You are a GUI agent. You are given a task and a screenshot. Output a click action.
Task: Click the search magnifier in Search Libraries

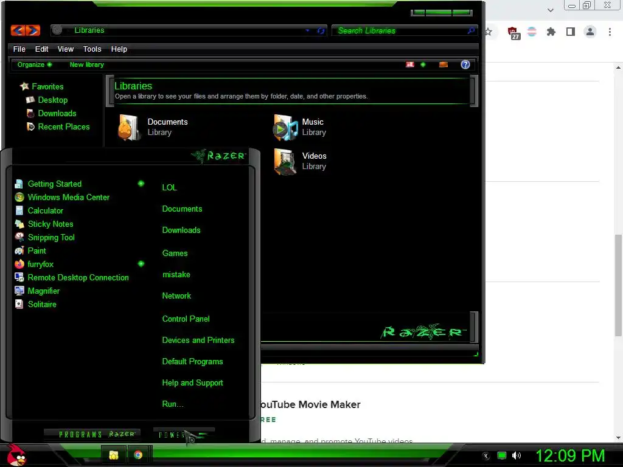point(471,30)
